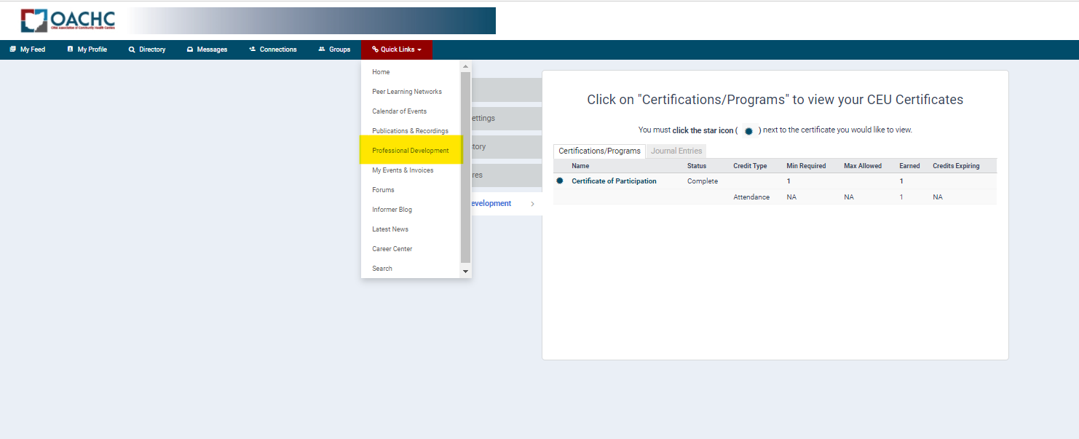
Task: Select Career Center from the menu
Action: (x=391, y=248)
